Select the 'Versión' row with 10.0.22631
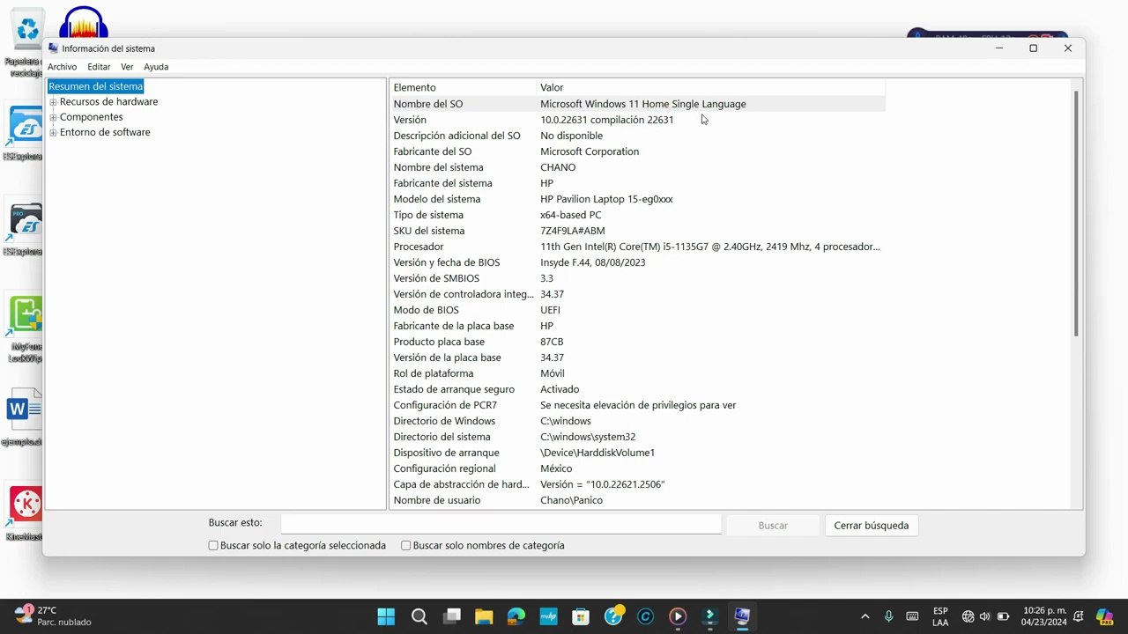Image resolution: width=1128 pixels, height=634 pixels. point(638,120)
